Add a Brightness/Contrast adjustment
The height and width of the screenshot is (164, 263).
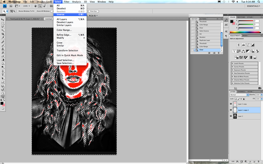click(239, 45)
